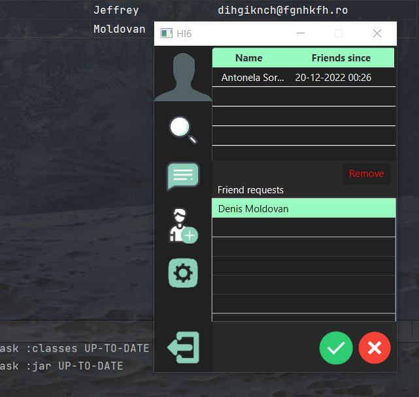Click the Name column header
The height and width of the screenshot is (397, 419).
pyautogui.click(x=249, y=58)
